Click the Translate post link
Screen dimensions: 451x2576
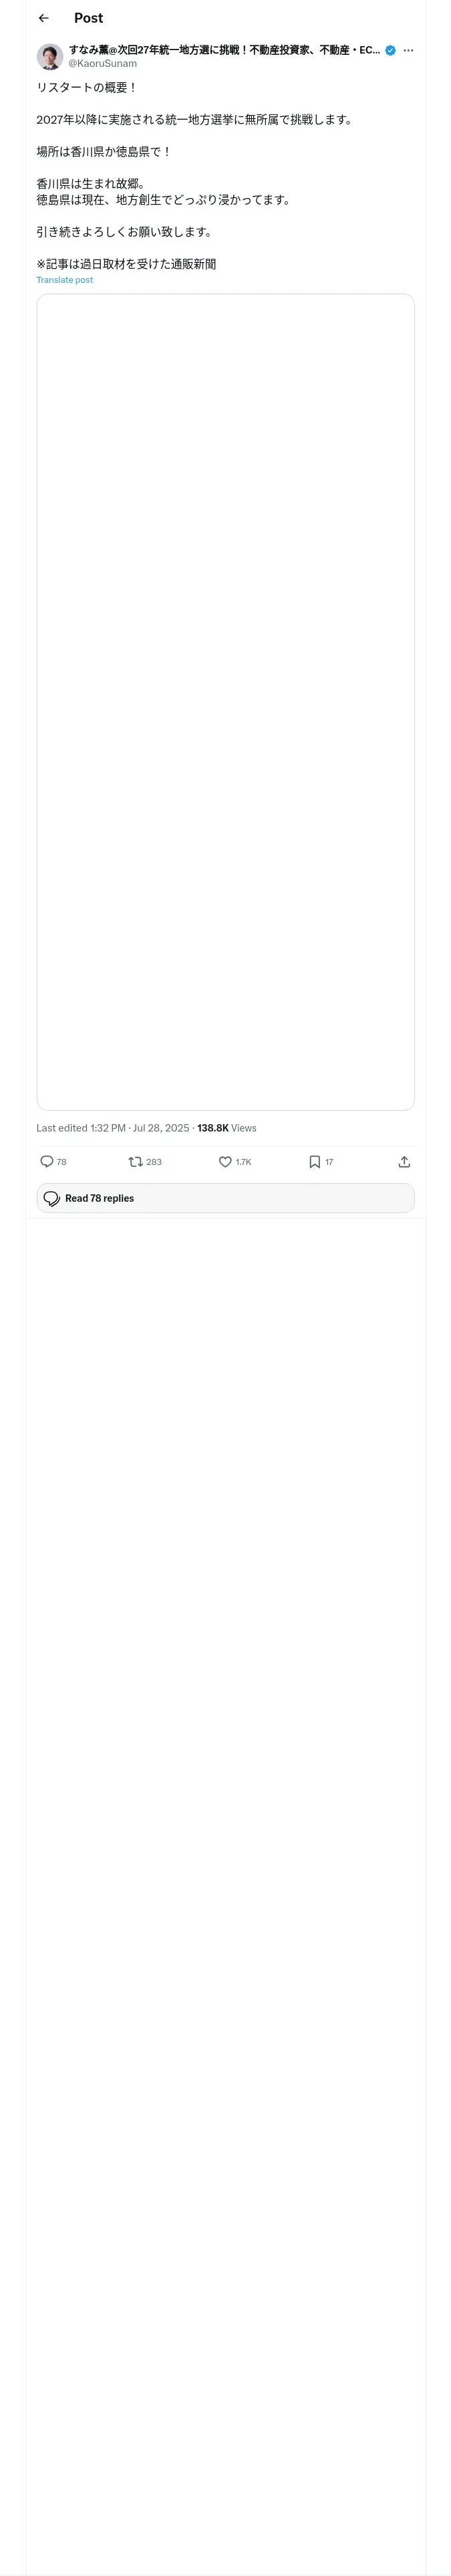pos(65,280)
